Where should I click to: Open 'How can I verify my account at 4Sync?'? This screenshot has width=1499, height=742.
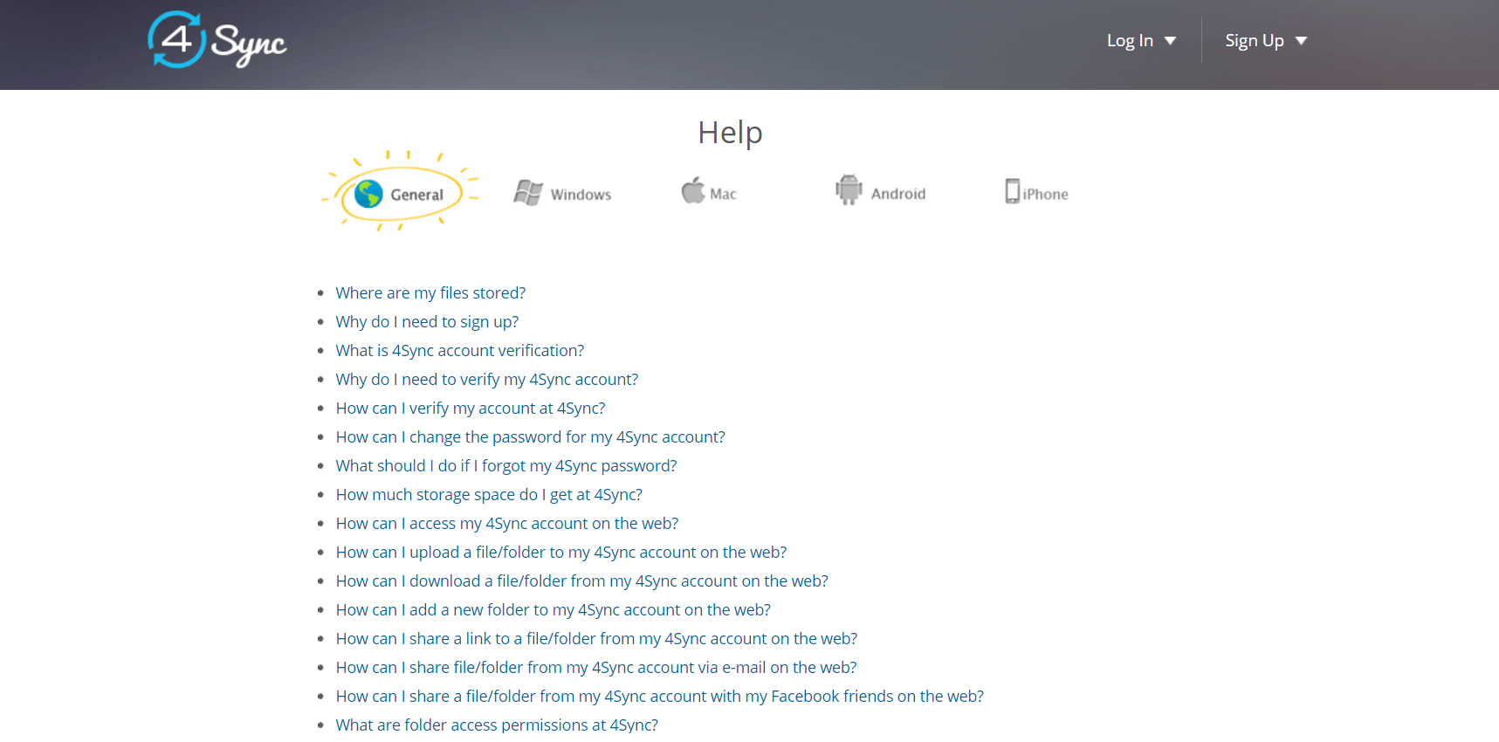click(471, 409)
